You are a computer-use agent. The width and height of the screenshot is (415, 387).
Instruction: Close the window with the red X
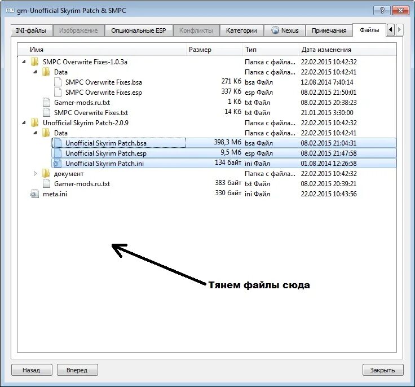click(x=400, y=10)
